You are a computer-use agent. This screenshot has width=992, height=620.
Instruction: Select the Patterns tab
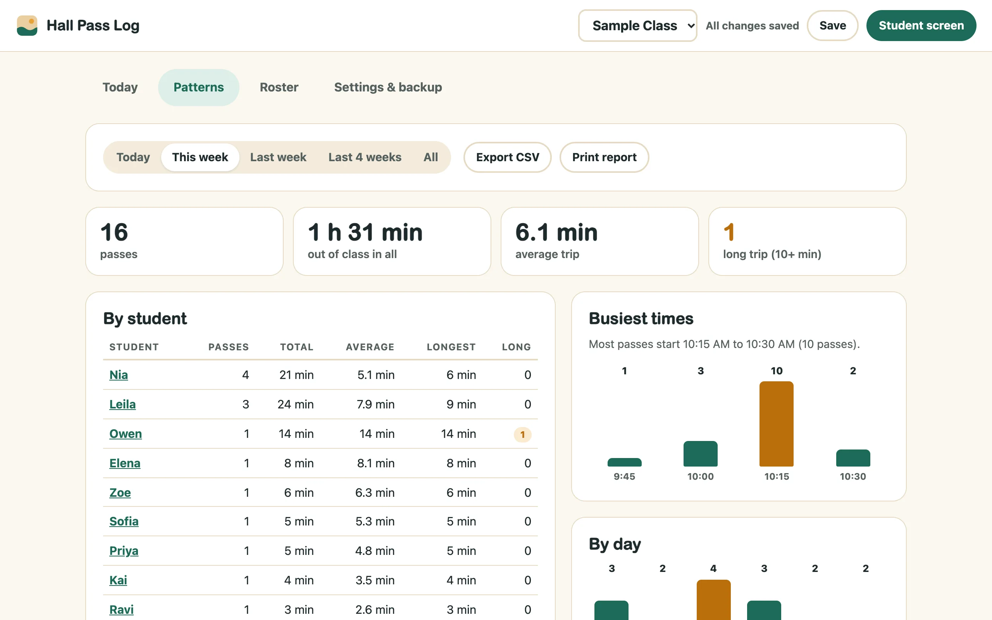(198, 87)
